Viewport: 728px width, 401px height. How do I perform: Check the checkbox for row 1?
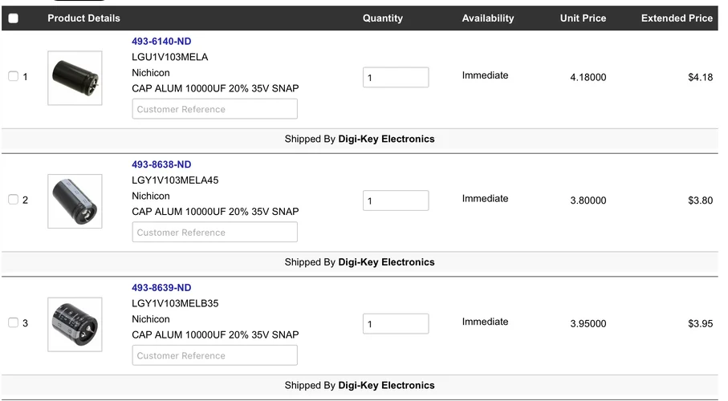(13, 76)
